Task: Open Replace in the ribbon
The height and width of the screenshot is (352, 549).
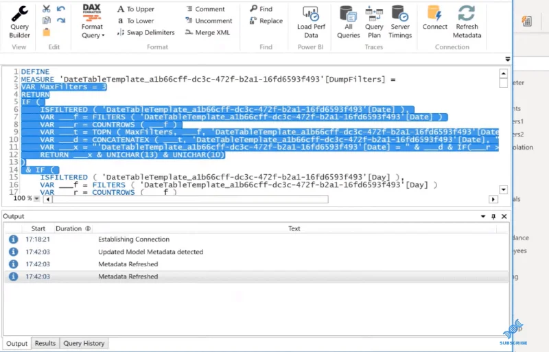Action: coord(266,21)
